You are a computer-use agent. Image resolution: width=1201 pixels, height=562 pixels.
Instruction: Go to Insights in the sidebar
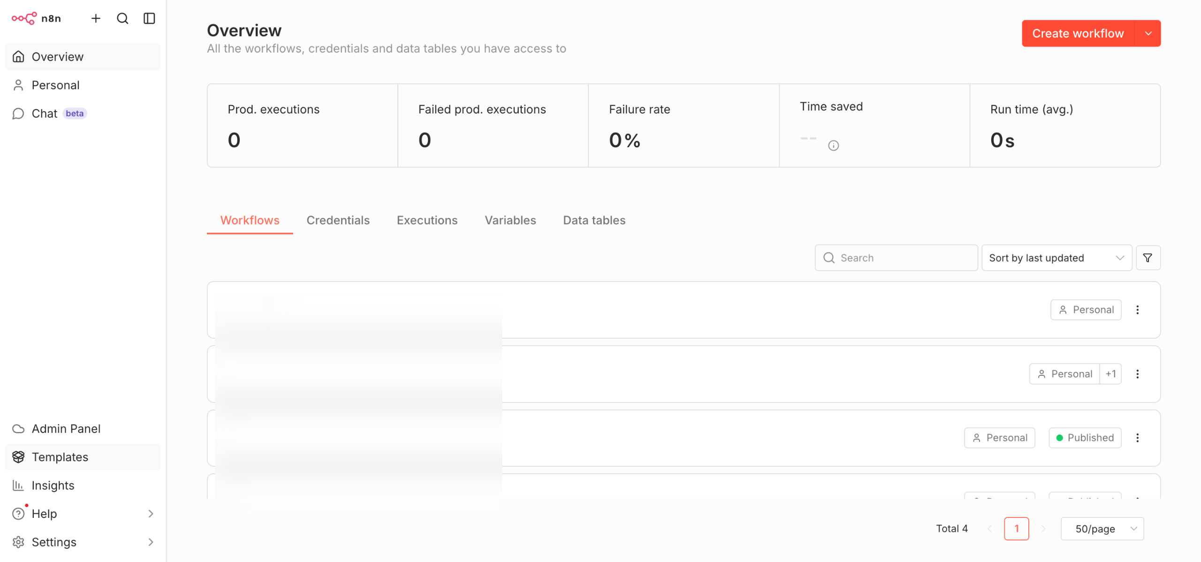(53, 485)
